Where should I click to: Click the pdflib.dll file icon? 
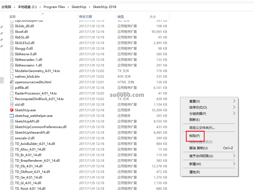12,88
